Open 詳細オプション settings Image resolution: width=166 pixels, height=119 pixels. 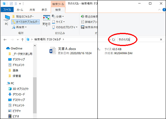coord(89,22)
